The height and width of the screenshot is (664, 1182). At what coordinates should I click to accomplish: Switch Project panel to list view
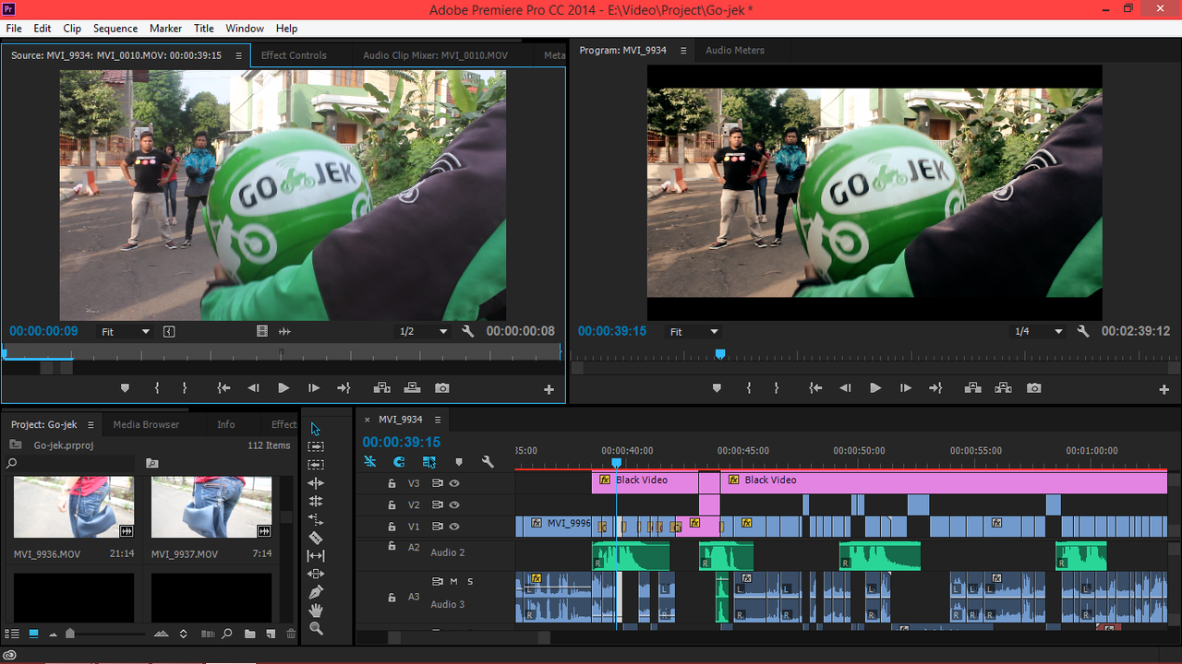click(12, 634)
